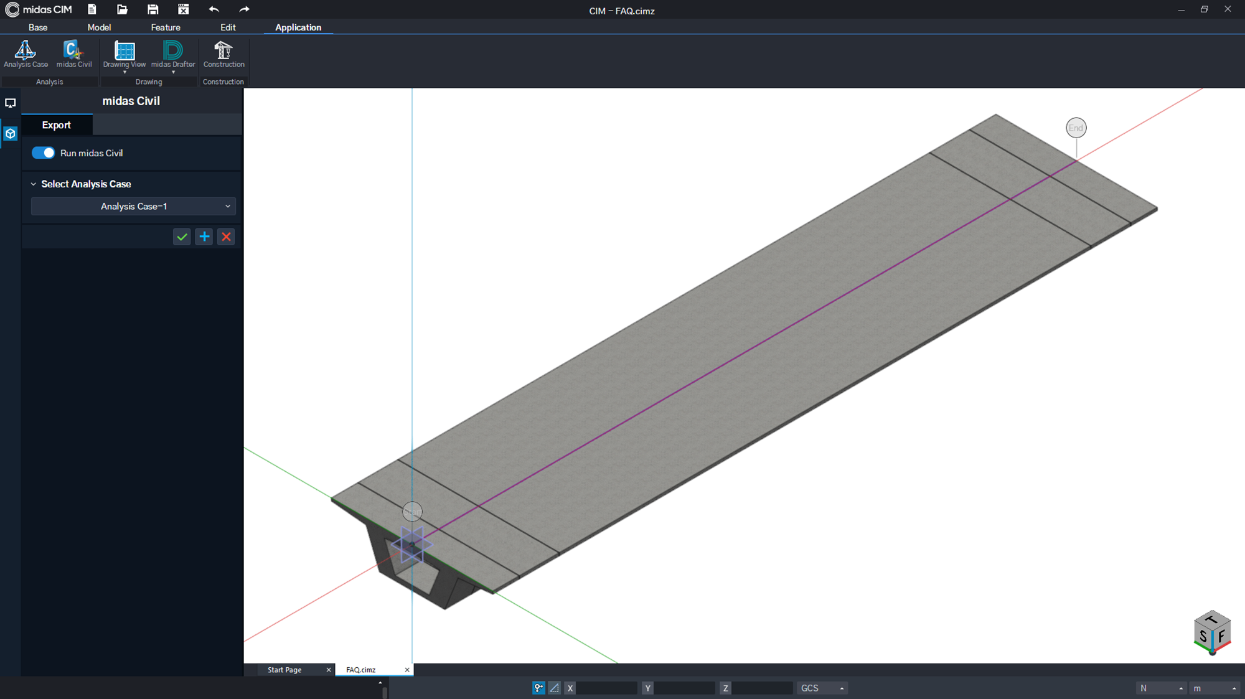
Task: Create a new file from title bar
Action: click(x=92, y=9)
